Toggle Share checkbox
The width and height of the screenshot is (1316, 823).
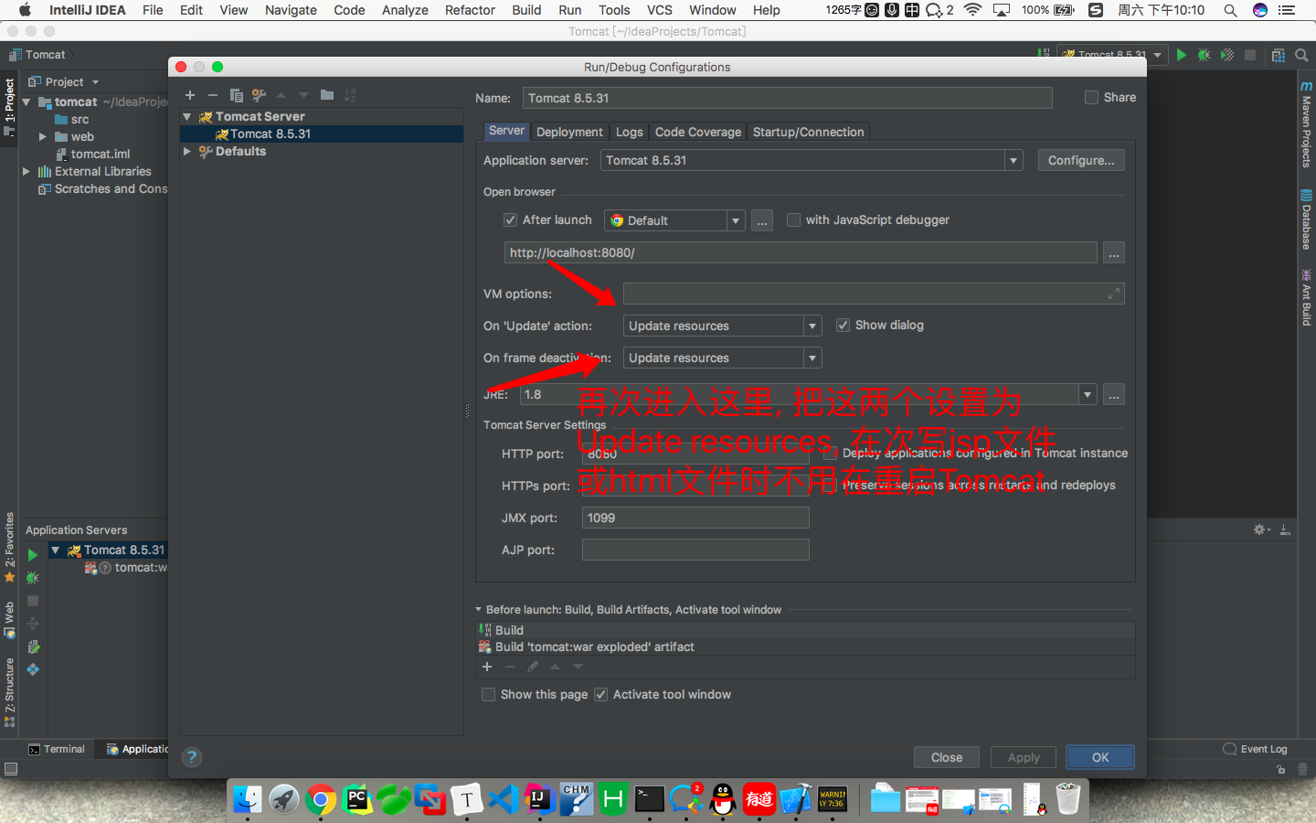(x=1091, y=98)
